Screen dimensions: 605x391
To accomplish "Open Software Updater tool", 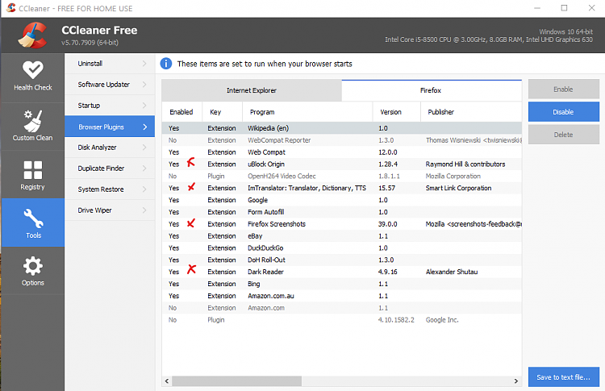I will tap(110, 85).
